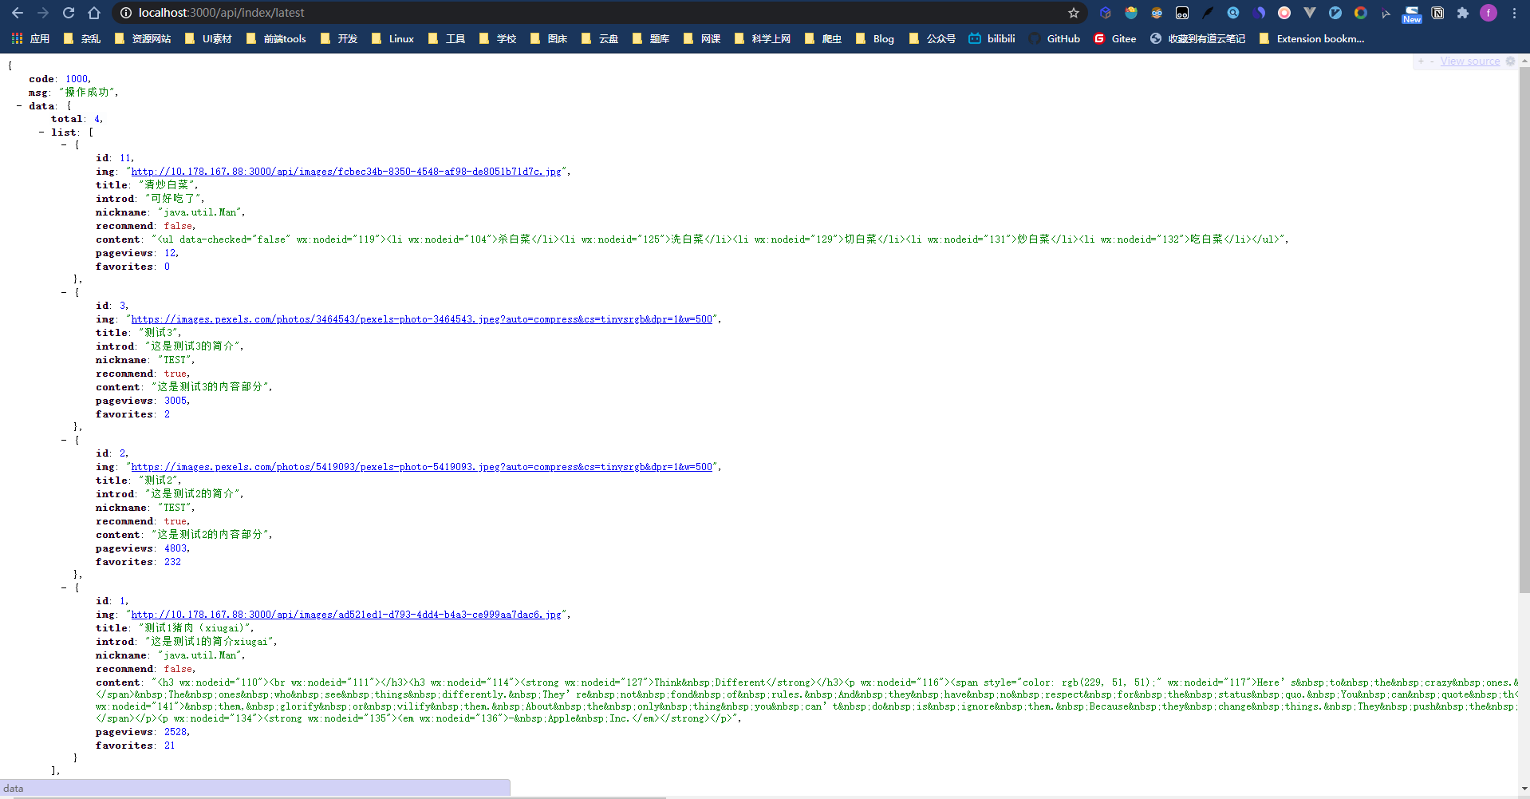The width and height of the screenshot is (1530, 799).
Task: Open the 科学上网 bookmark folder
Action: coord(762,38)
